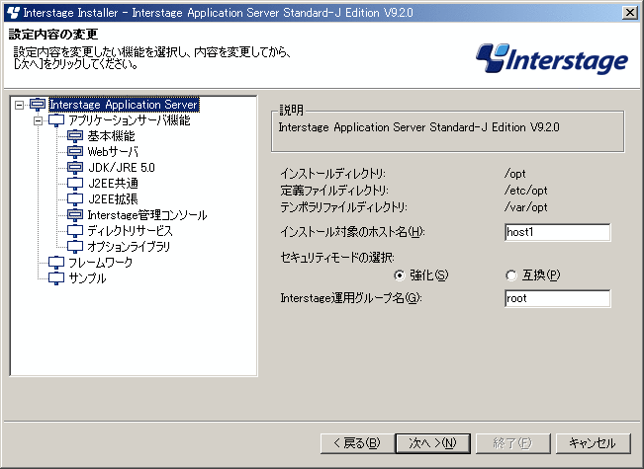Viewport: 644px width, 469px height.
Task: Click the /opt install directory value
Action: tap(515, 174)
